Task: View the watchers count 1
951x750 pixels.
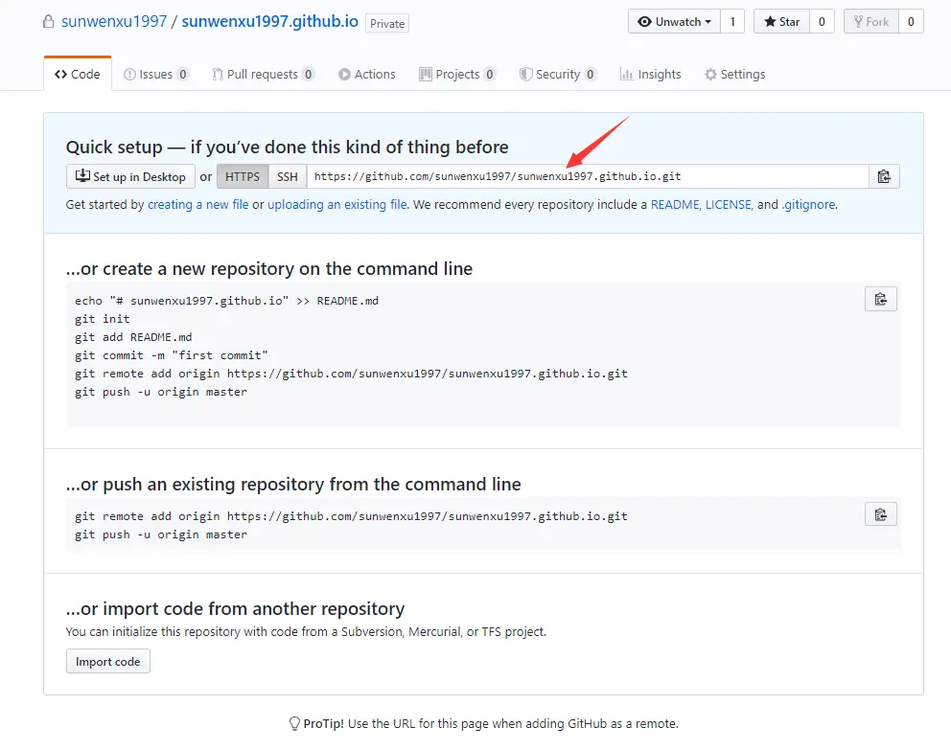Action: pyautogui.click(x=732, y=22)
